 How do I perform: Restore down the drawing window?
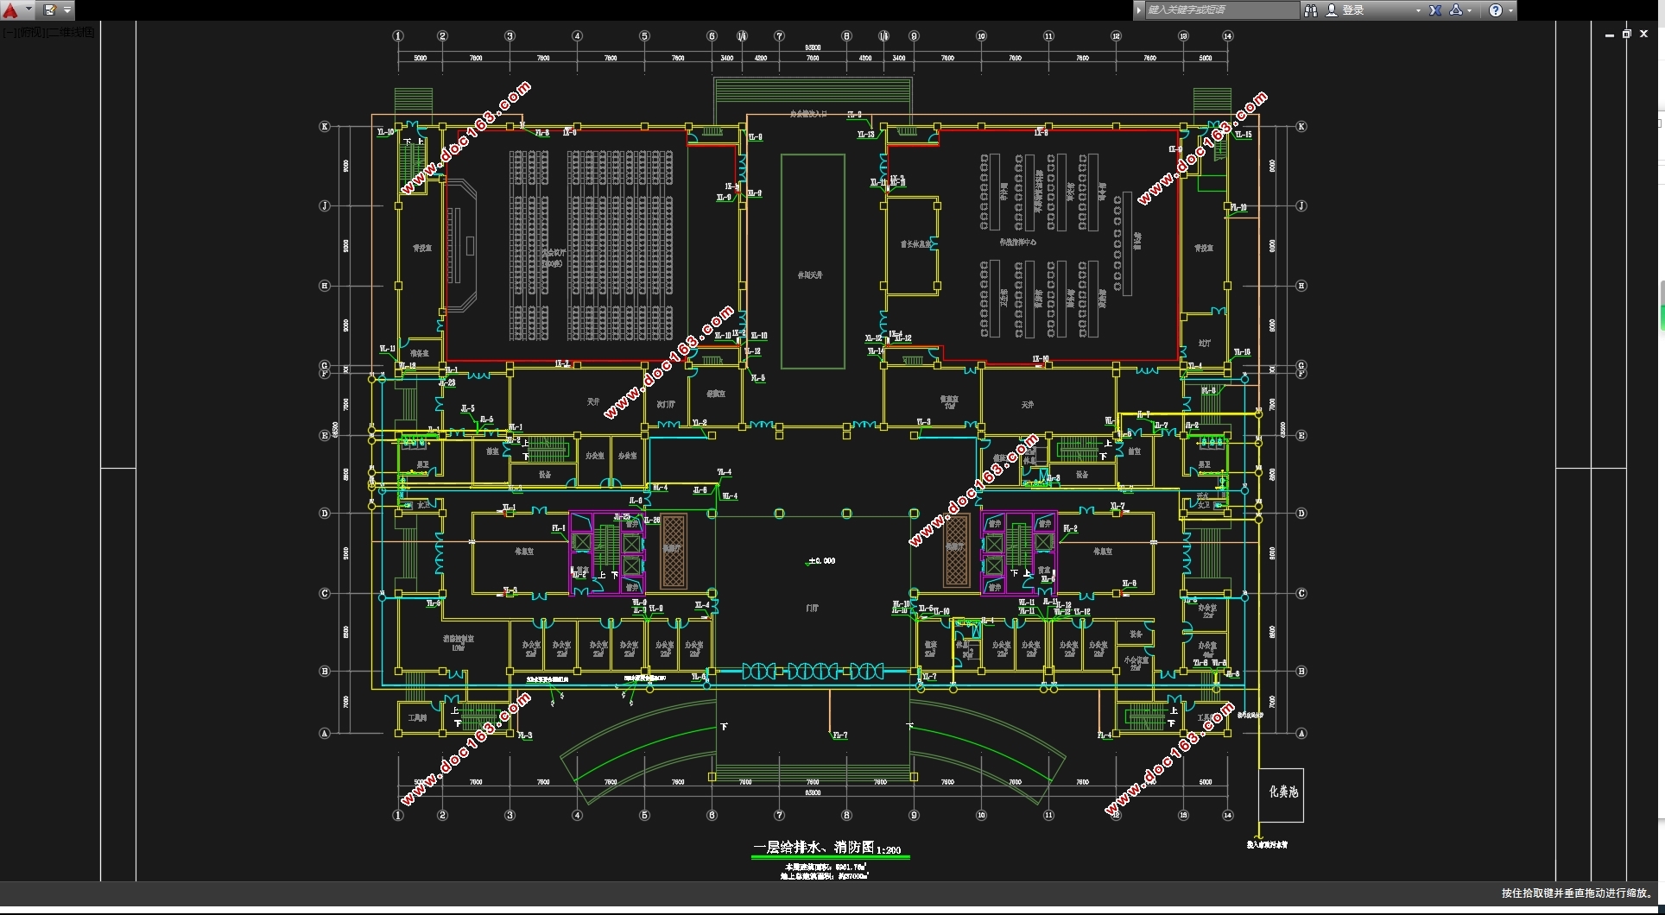[1627, 35]
